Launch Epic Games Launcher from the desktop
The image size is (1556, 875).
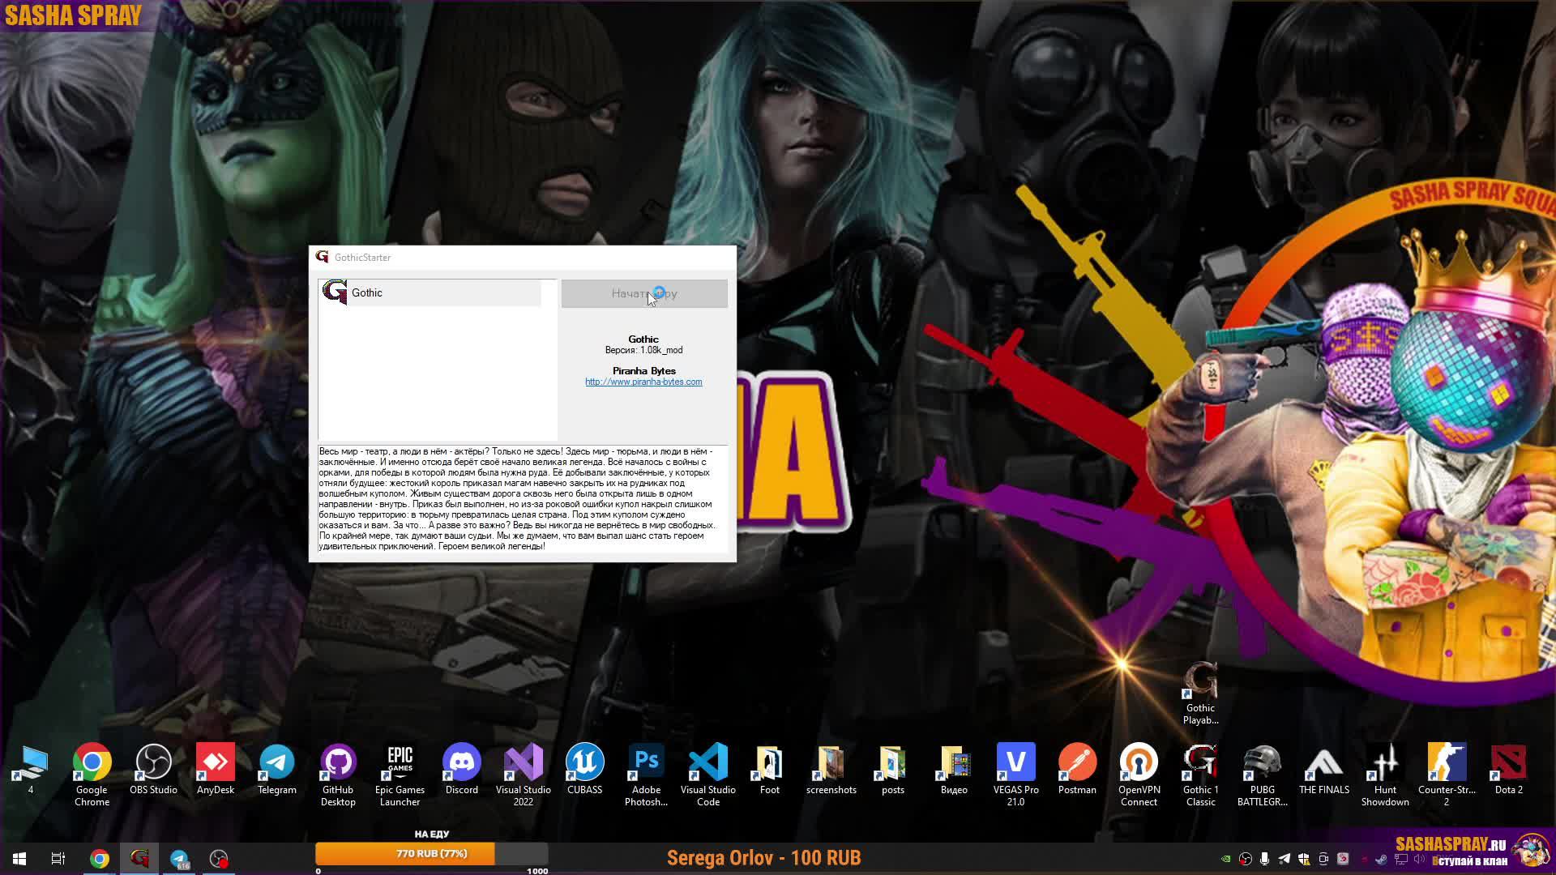point(400,763)
